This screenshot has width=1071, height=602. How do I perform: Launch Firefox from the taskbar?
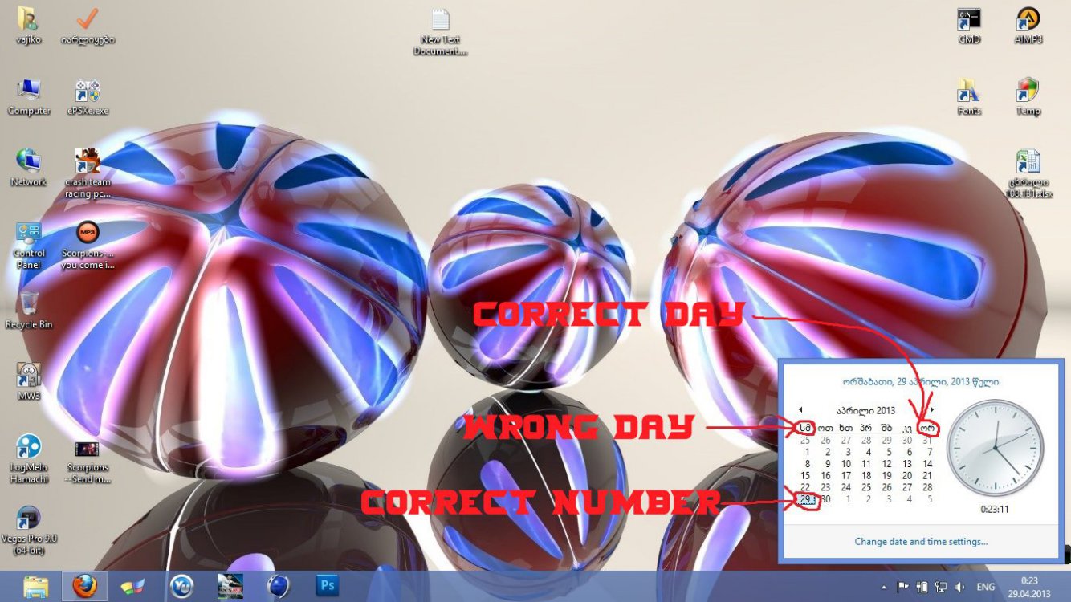(x=85, y=586)
